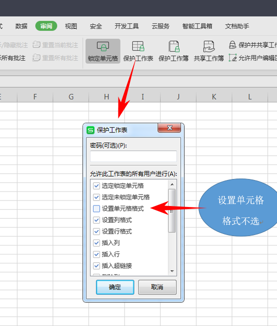Focus the password (密码) input field
Screen dimensions: 277x326
(x=133, y=156)
